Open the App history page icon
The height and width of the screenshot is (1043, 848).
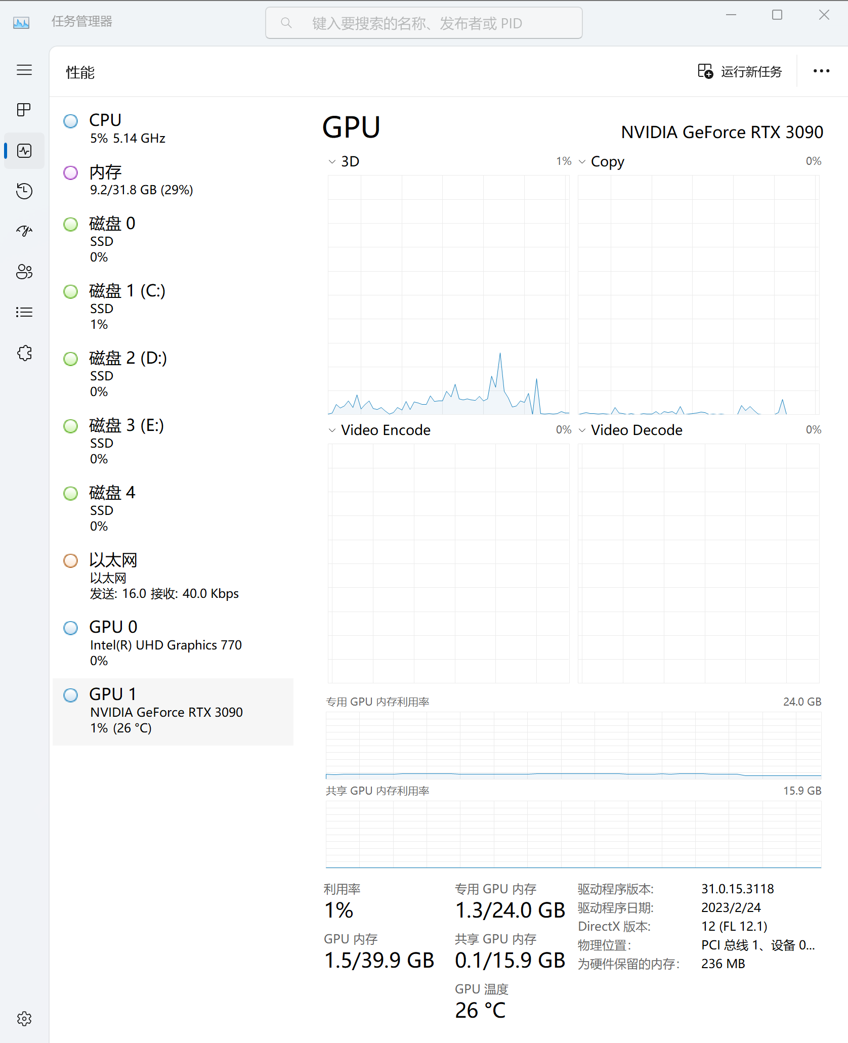click(x=24, y=191)
